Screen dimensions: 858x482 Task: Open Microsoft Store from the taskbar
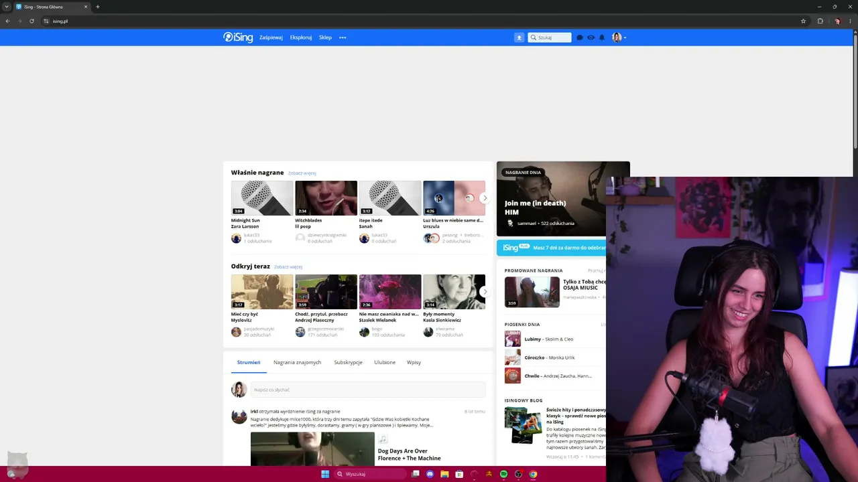[459, 474]
